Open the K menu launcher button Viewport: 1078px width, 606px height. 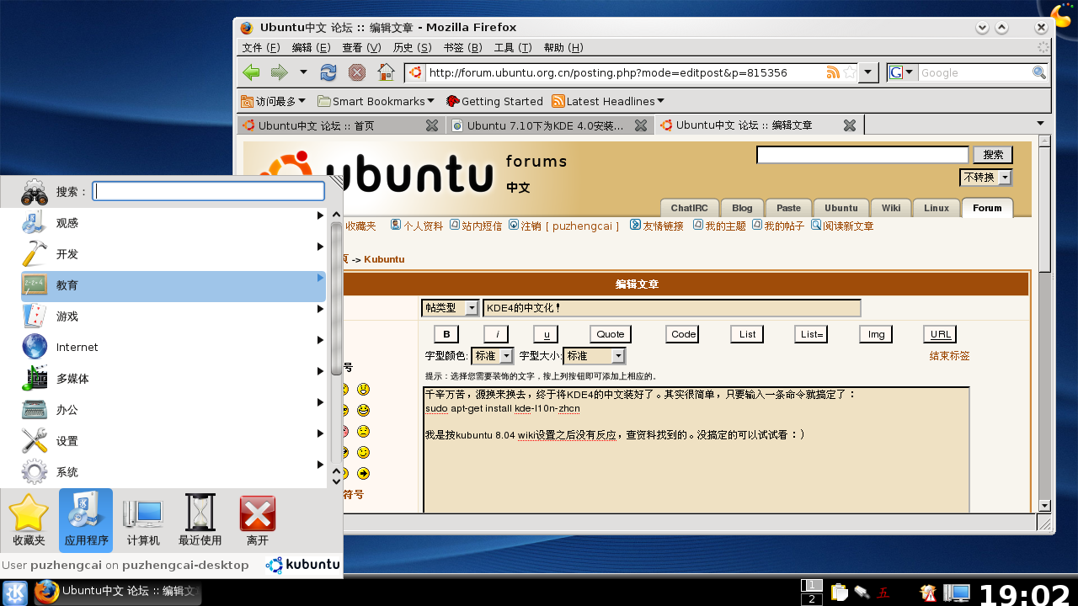[x=14, y=593]
